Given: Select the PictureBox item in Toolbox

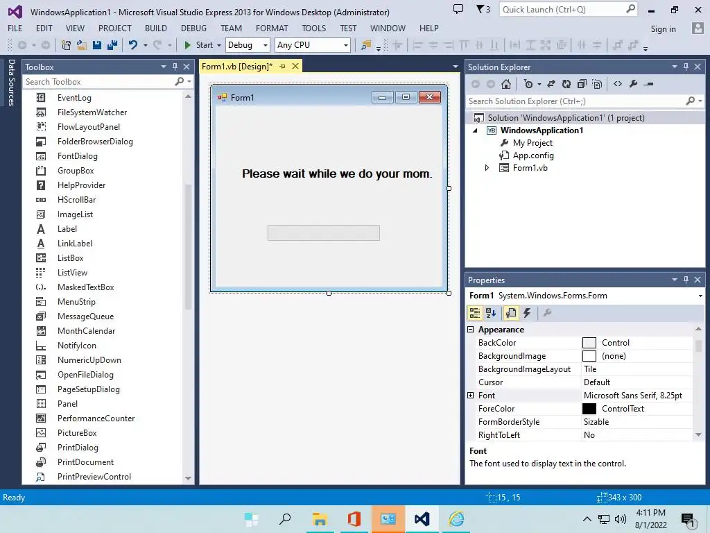Looking at the screenshot, I should coord(77,433).
